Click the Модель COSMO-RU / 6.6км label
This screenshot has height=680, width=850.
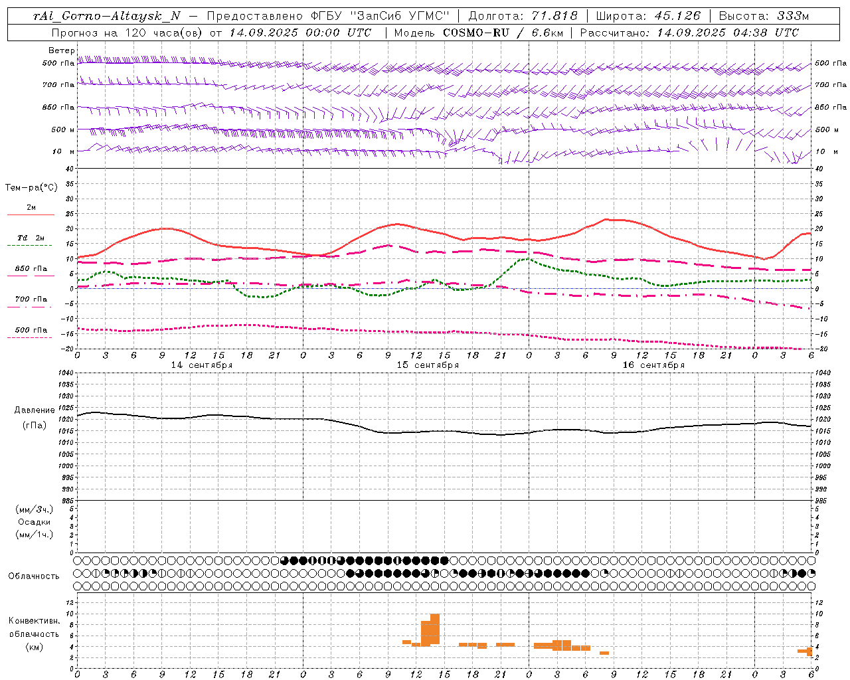coord(478,33)
